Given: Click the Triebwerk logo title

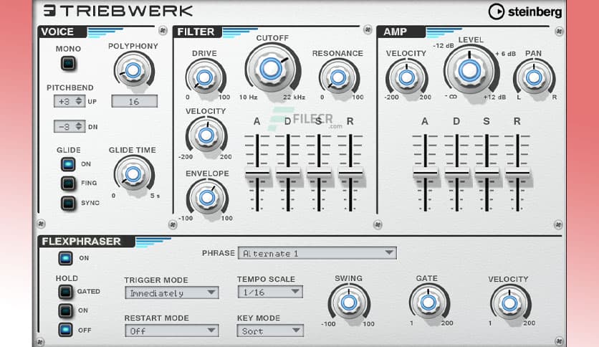Looking at the screenshot, I should [x=118, y=11].
